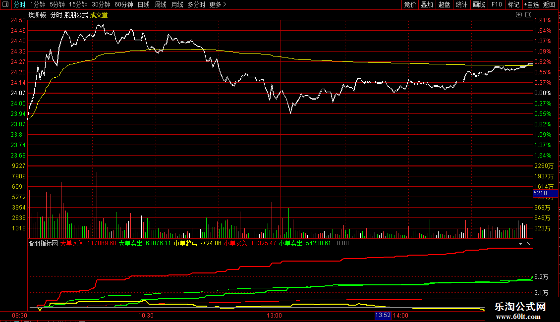Click the 14:00 time axis label

click(400, 316)
